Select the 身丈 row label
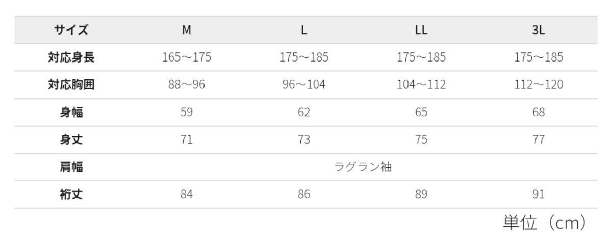 pyautogui.click(x=71, y=140)
